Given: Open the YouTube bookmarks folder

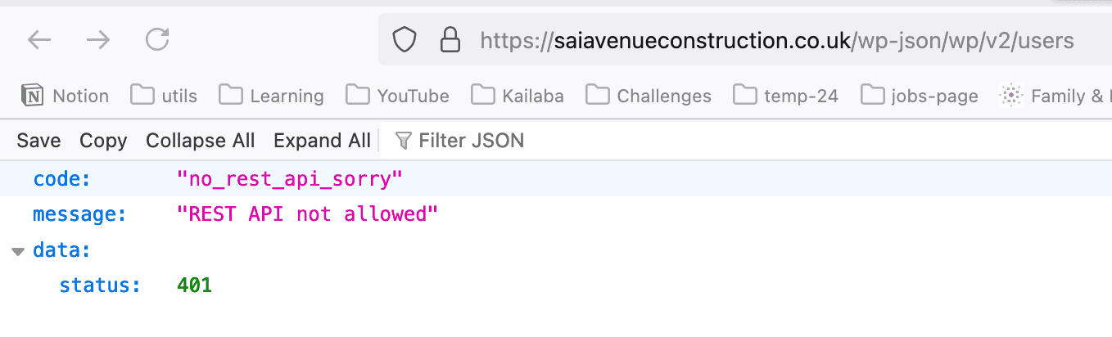Looking at the screenshot, I should pos(397,97).
